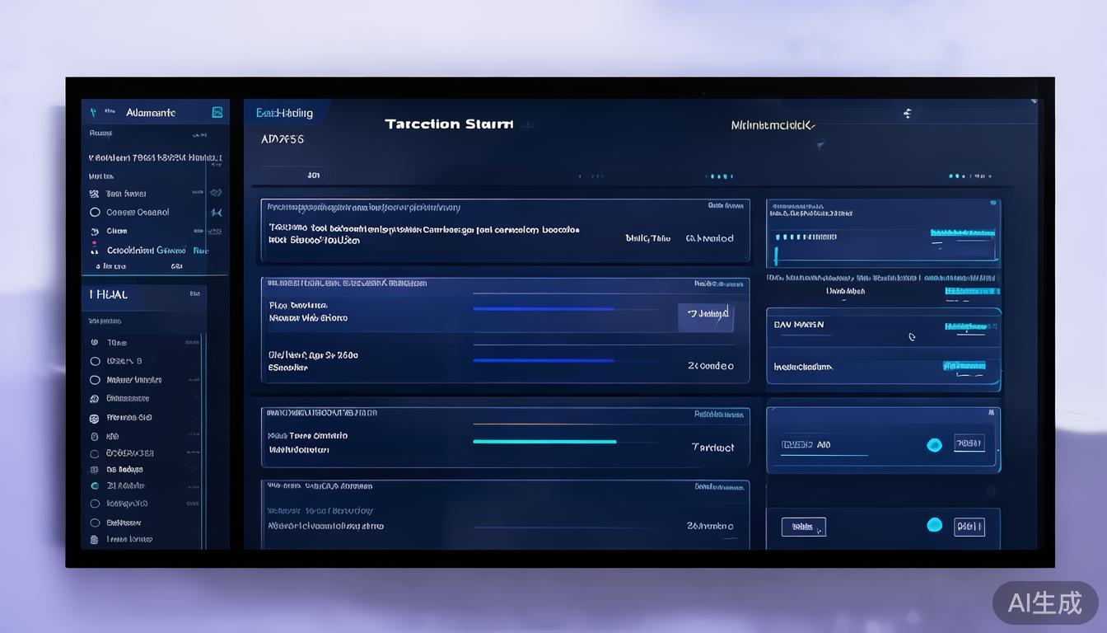
Task: Select the profile icon atop the Adamante sidebar
Action: [x=217, y=112]
